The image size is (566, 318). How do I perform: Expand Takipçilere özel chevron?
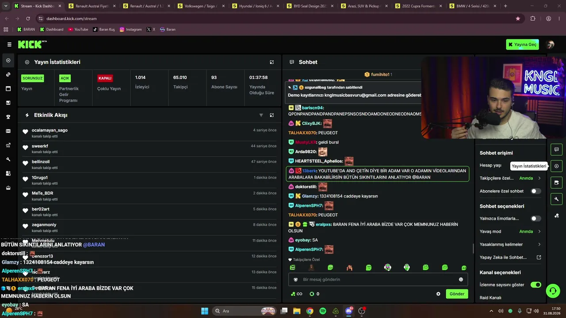tap(539, 178)
